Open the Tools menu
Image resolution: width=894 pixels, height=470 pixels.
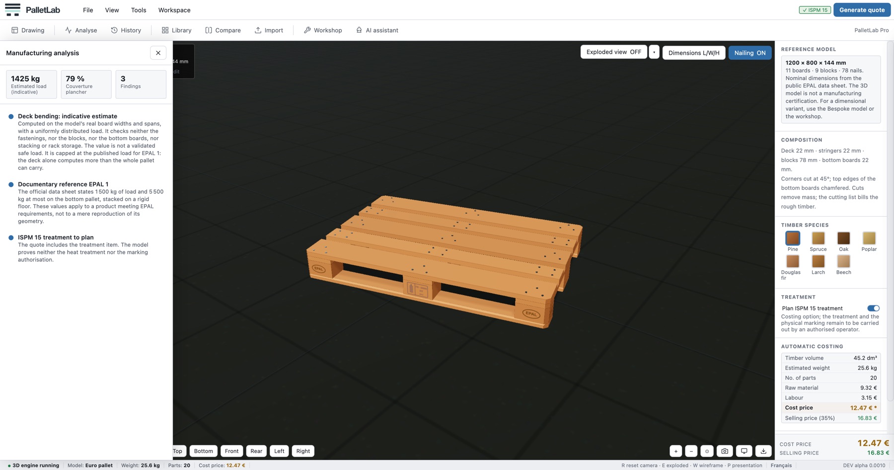[x=139, y=10]
